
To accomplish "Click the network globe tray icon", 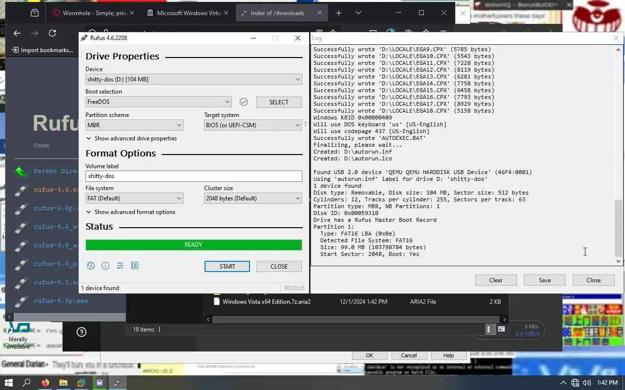I will click(x=575, y=383).
